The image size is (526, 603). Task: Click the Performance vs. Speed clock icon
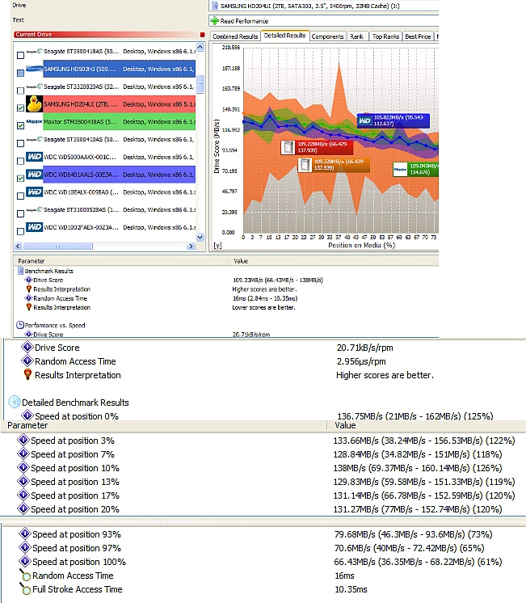point(20,325)
